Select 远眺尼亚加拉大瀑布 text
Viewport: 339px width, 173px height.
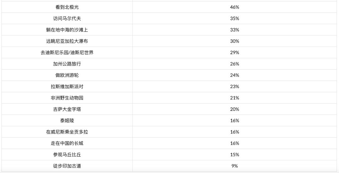67,41
